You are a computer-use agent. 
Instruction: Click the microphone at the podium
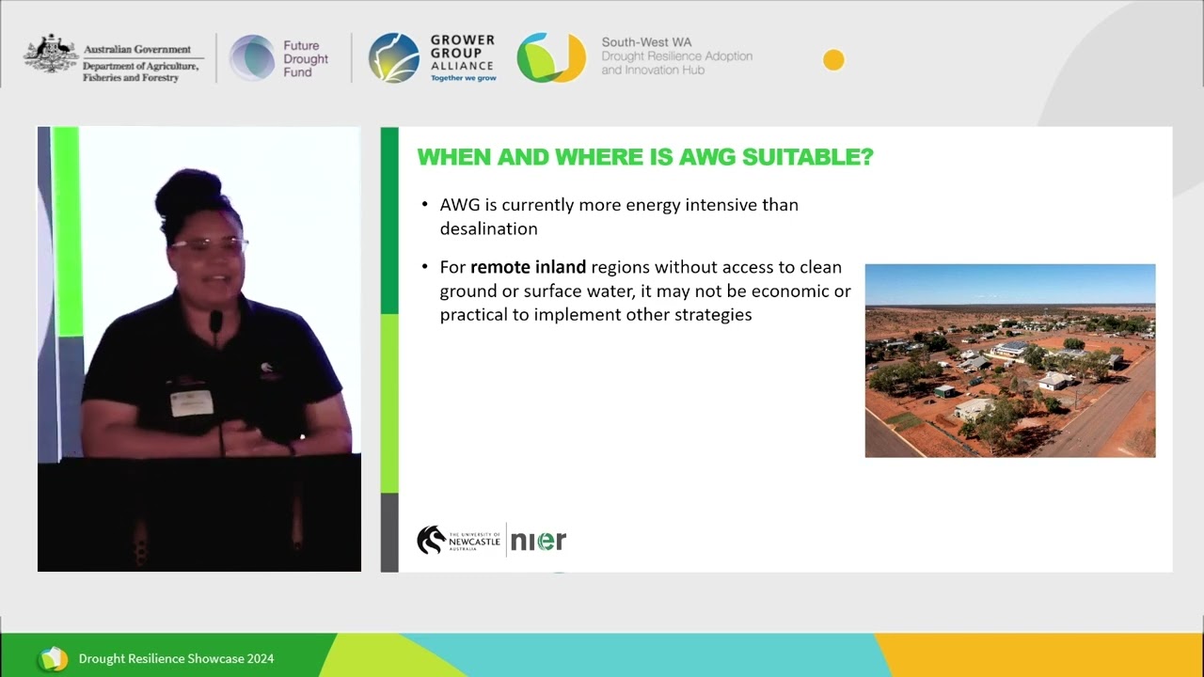tap(216, 324)
